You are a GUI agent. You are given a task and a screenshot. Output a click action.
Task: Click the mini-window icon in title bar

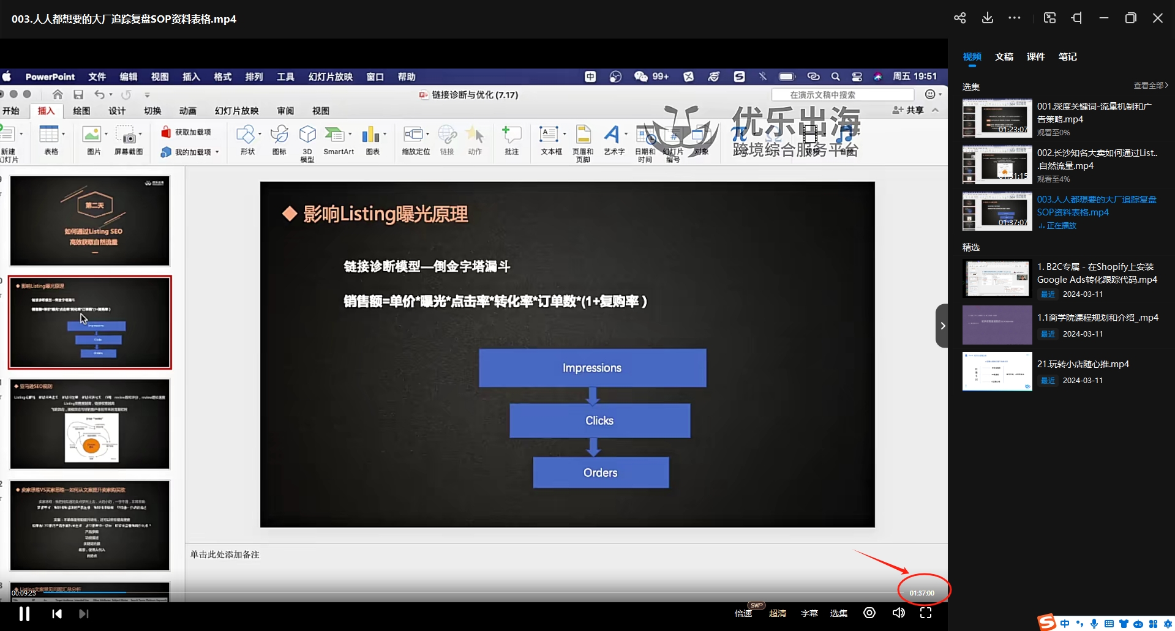pos(1049,18)
